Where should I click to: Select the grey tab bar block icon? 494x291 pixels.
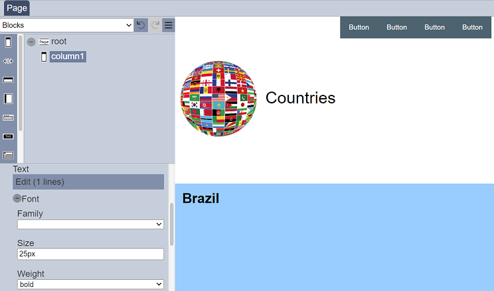tap(8, 117)
